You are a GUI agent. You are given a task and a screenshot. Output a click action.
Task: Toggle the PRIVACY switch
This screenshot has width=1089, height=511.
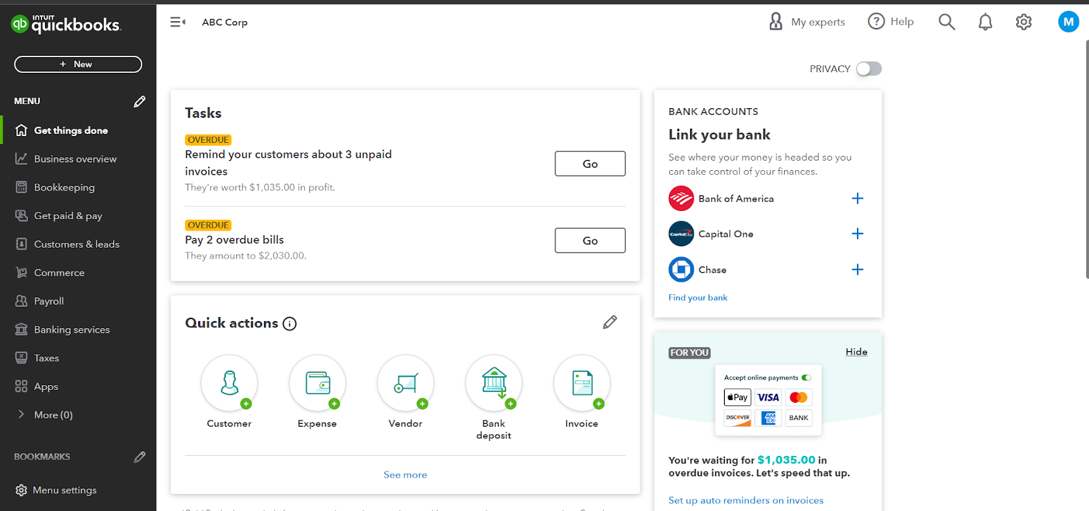click(869, 69)
